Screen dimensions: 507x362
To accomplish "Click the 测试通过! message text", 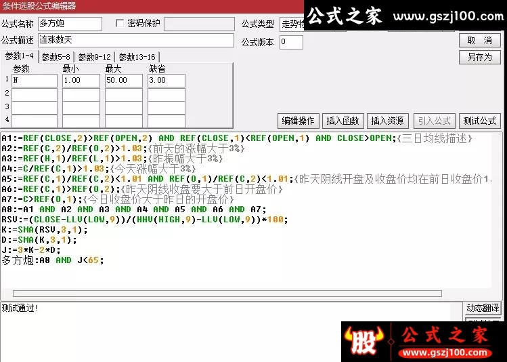I will coord(20,308).
